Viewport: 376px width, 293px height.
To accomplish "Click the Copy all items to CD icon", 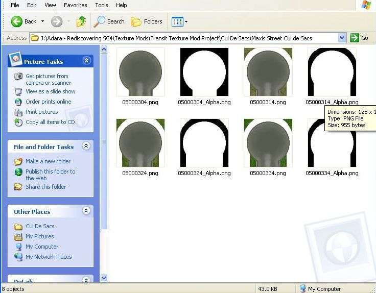I will click(18, 122).
